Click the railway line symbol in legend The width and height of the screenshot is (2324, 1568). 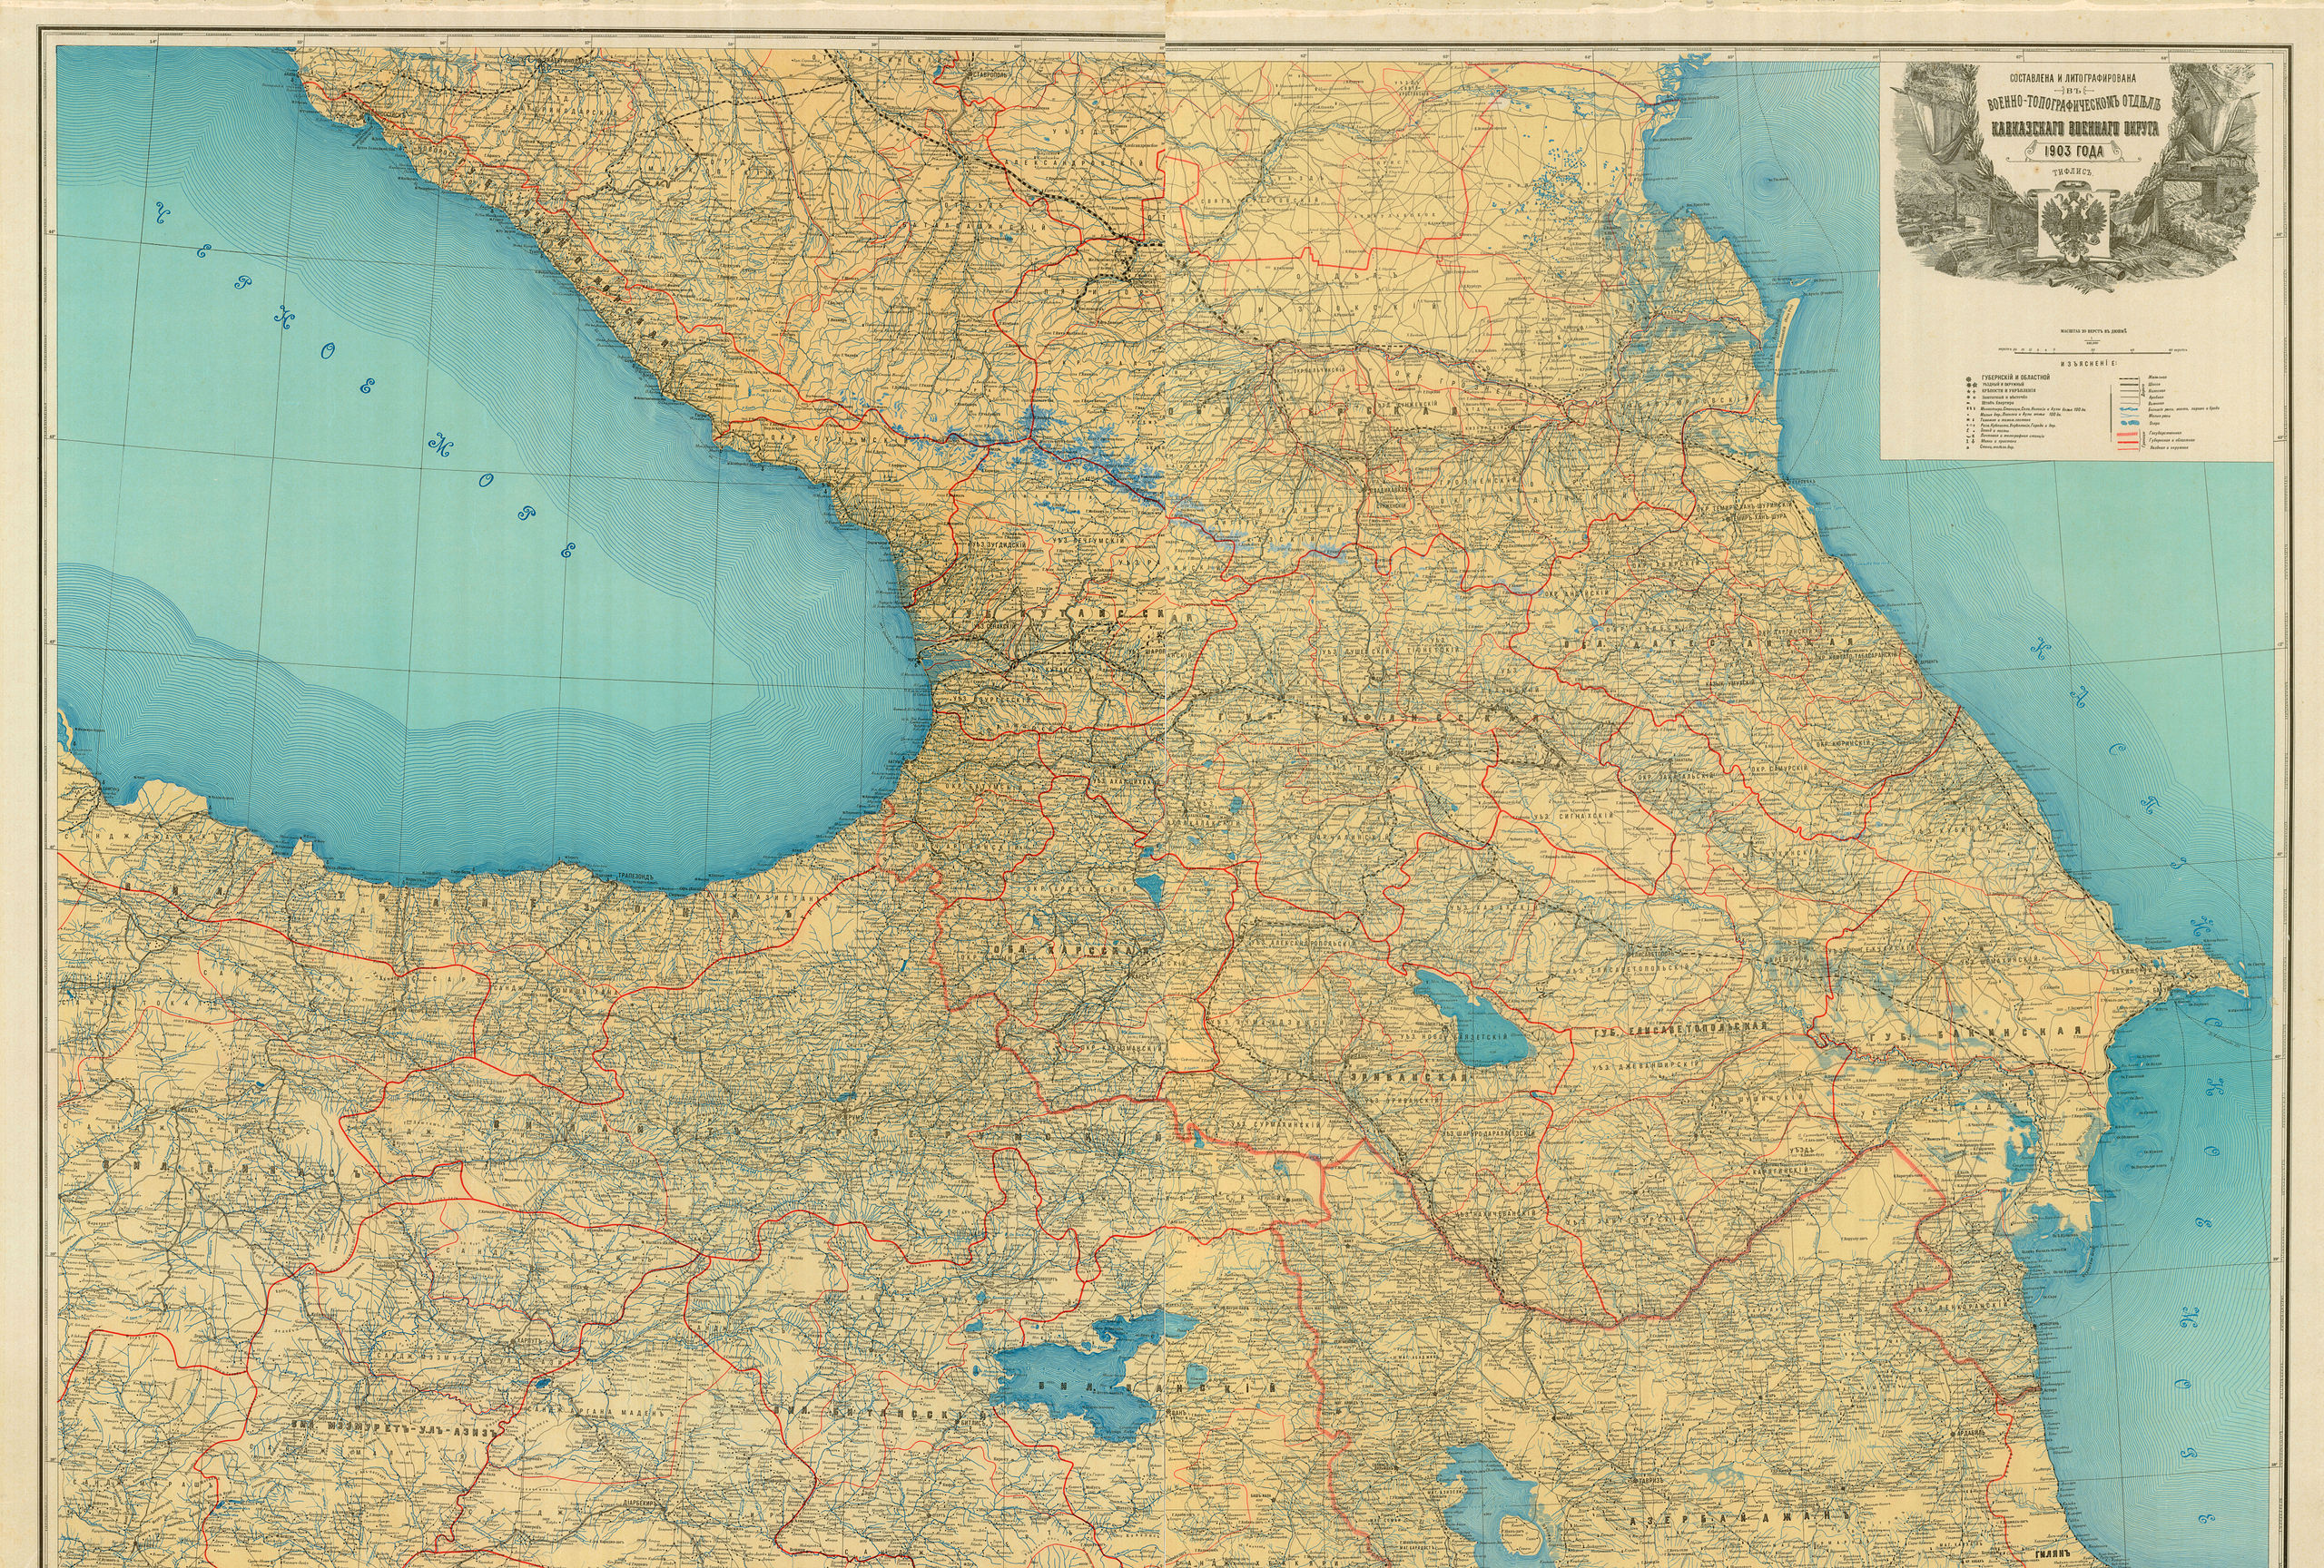tap(2130, 378)
